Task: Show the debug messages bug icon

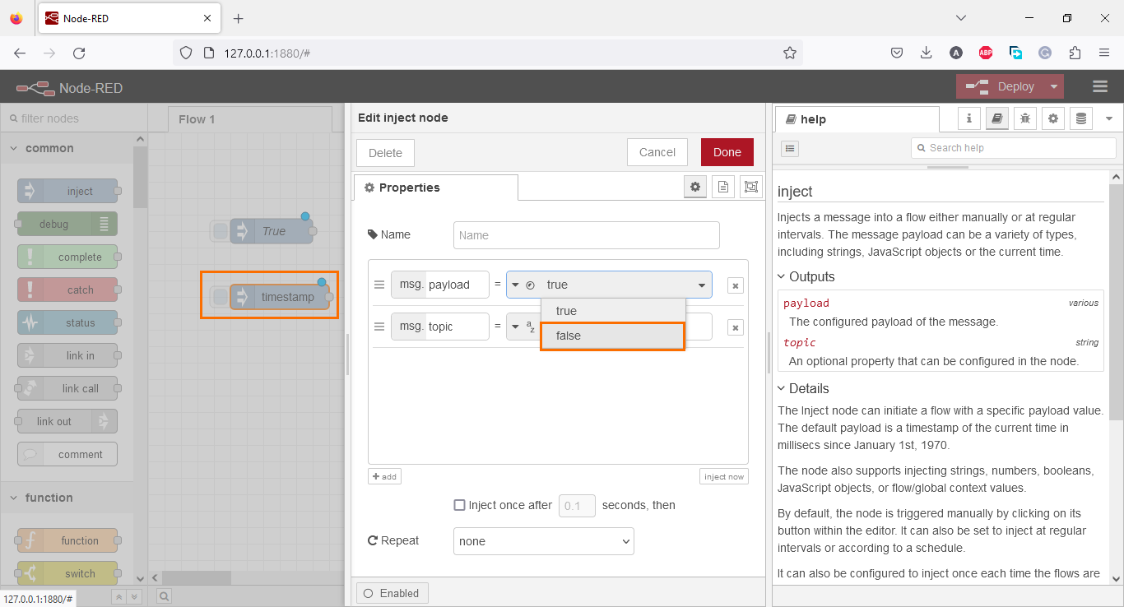Action: point(1025,118)
